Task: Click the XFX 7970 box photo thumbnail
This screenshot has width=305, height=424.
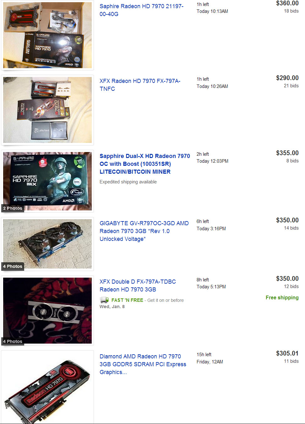Action: tap(47, 110)
